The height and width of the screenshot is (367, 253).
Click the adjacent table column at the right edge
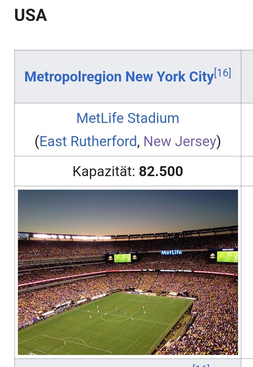coord(247,206)
